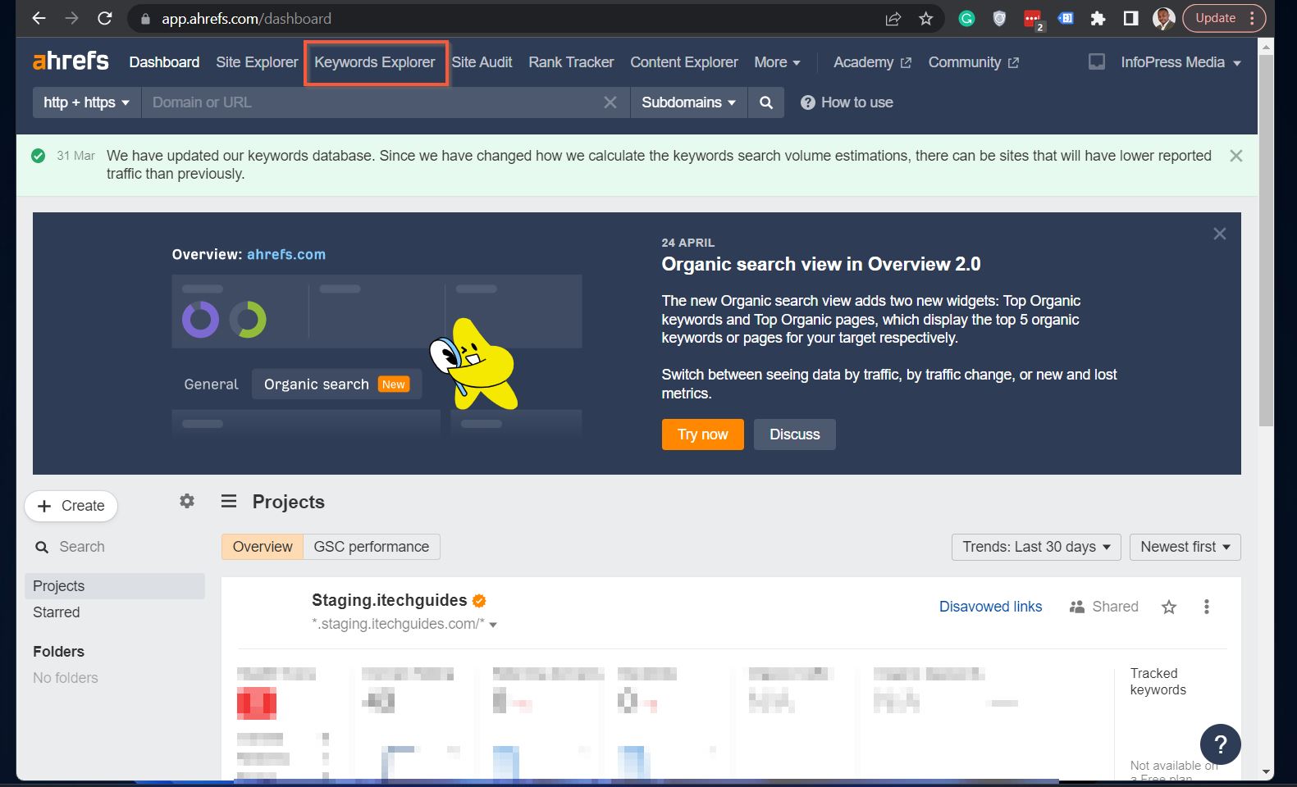Screen dimensions: 1297x787
Task: Click the Shared people icon
Action: (x=1077, y=607)
